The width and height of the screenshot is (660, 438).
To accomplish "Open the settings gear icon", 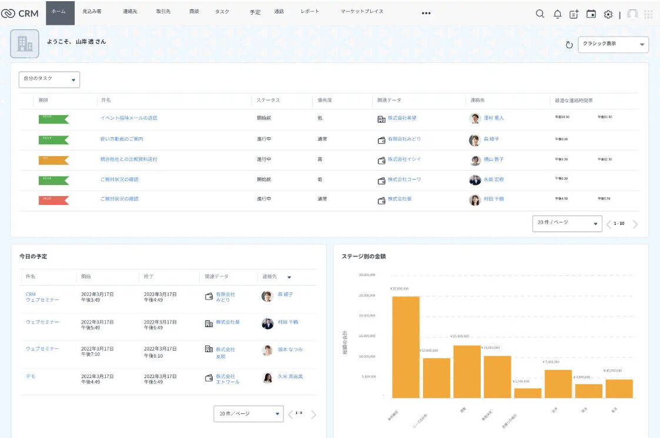I will point(608,14).
